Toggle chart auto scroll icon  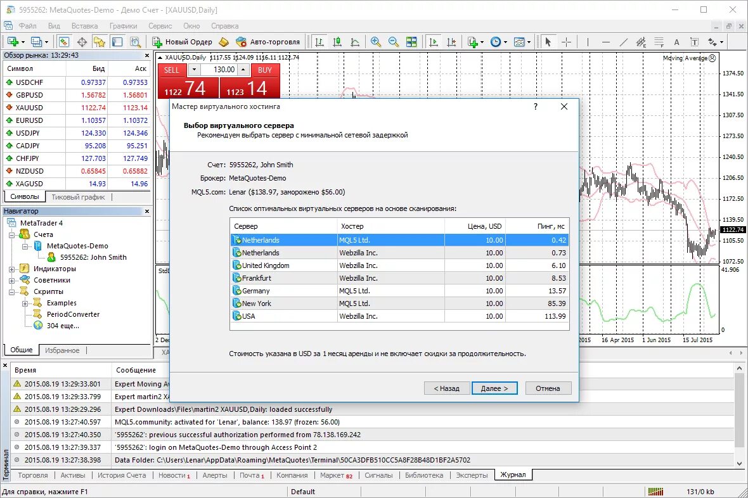(433, 42)
